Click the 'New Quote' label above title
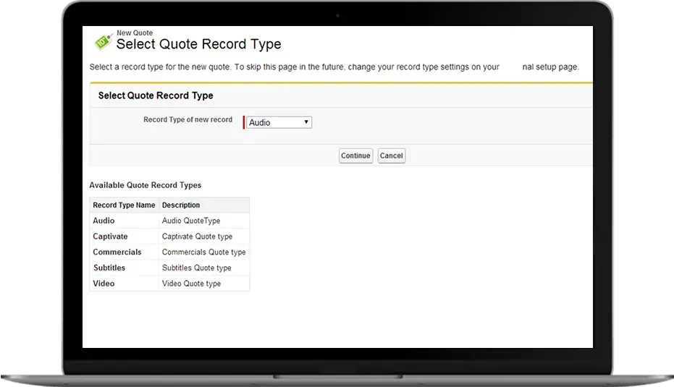This screenshot has width=674, height=387. point(135,33)
